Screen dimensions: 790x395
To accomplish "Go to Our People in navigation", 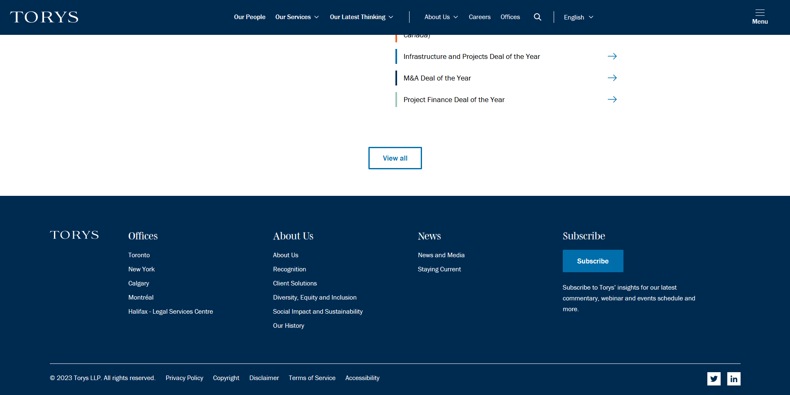I will pyautogui.click(x=250, y=17).
